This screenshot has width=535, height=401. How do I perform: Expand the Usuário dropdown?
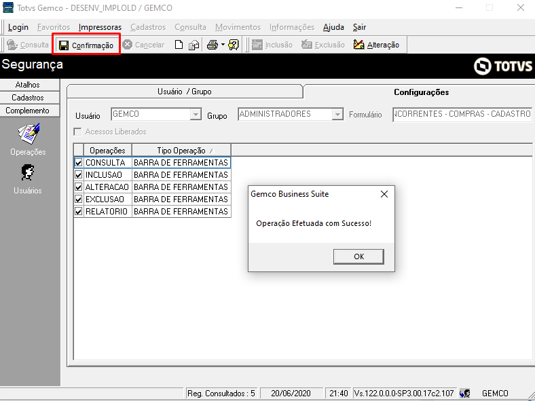196,114
